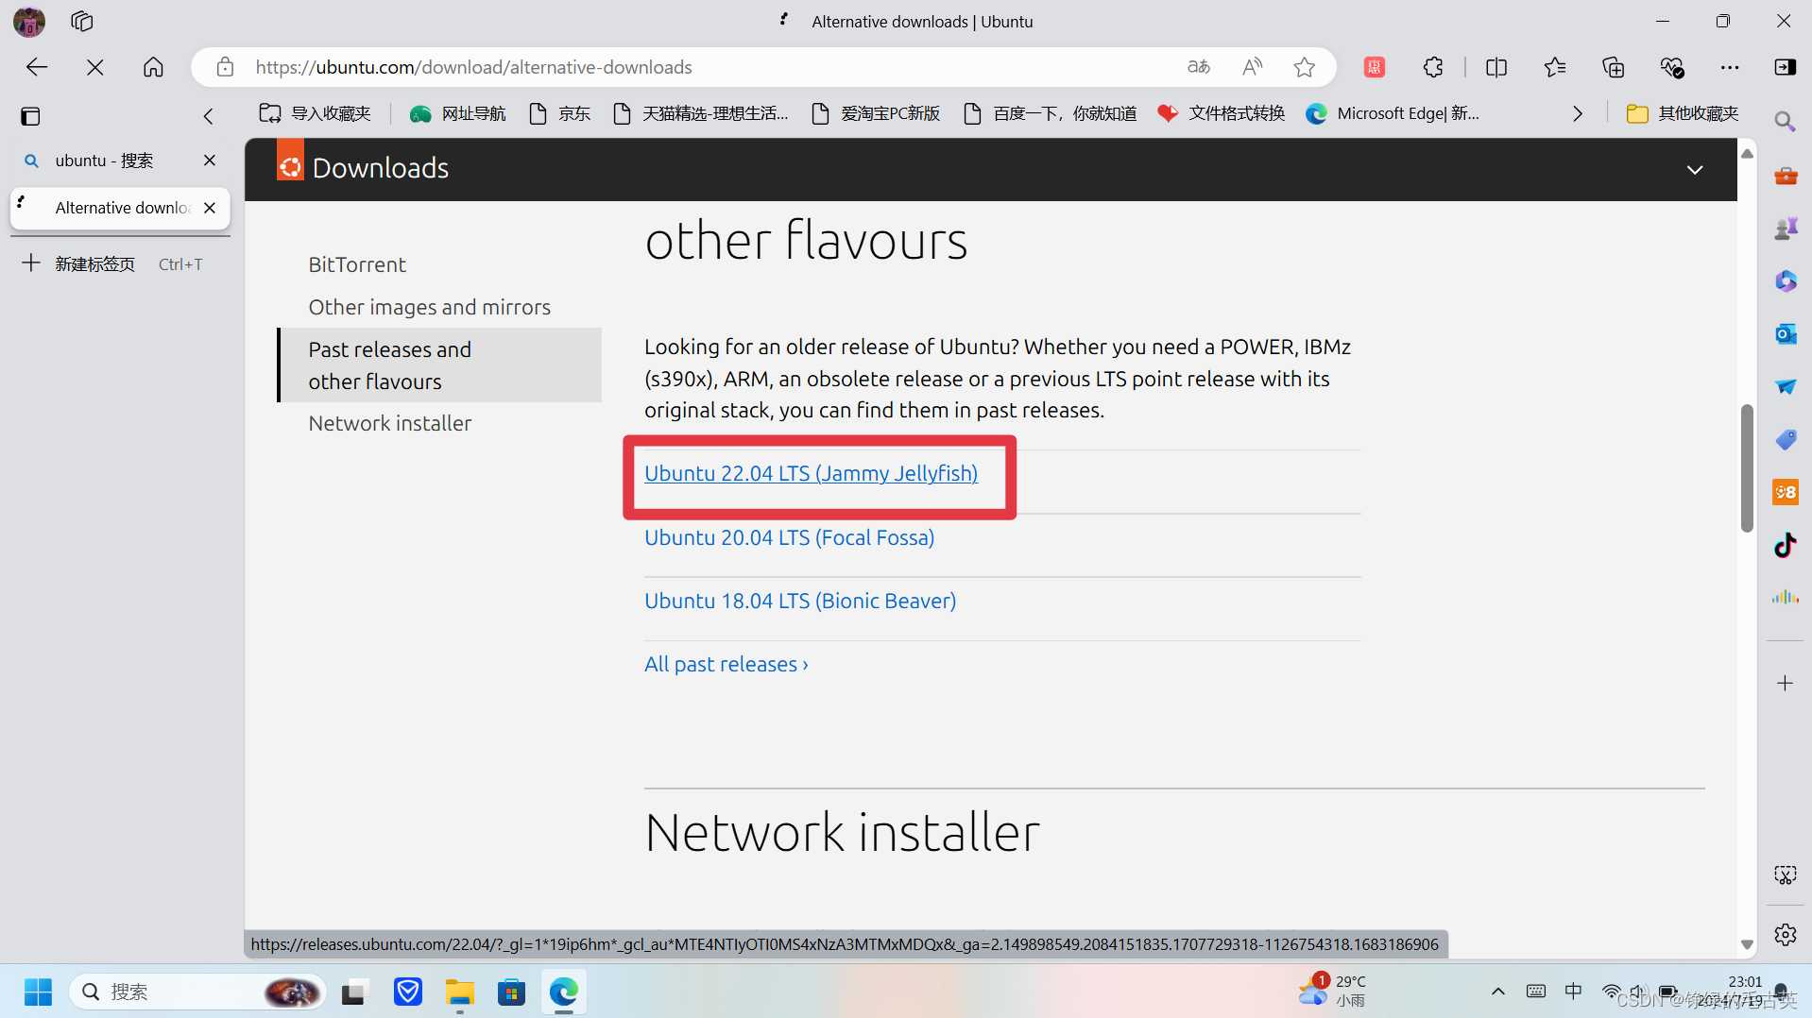Open Collections panel
This screenshot has height=1018, width=1812.
click(x=1614, y=67)
